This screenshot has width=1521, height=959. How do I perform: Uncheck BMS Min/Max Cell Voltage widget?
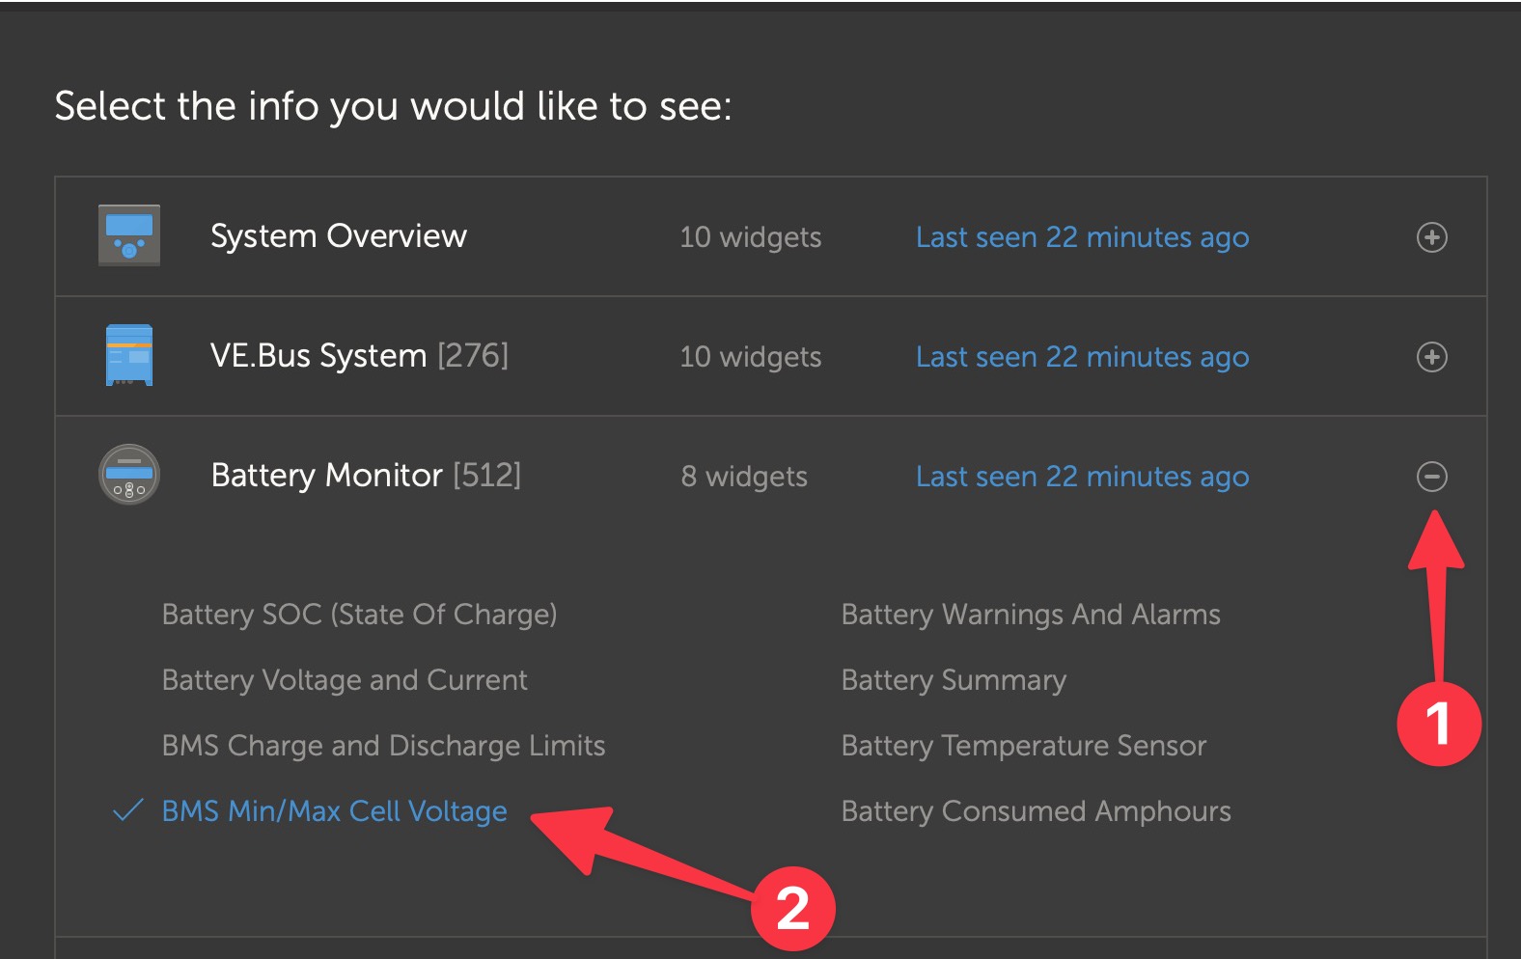334,811
